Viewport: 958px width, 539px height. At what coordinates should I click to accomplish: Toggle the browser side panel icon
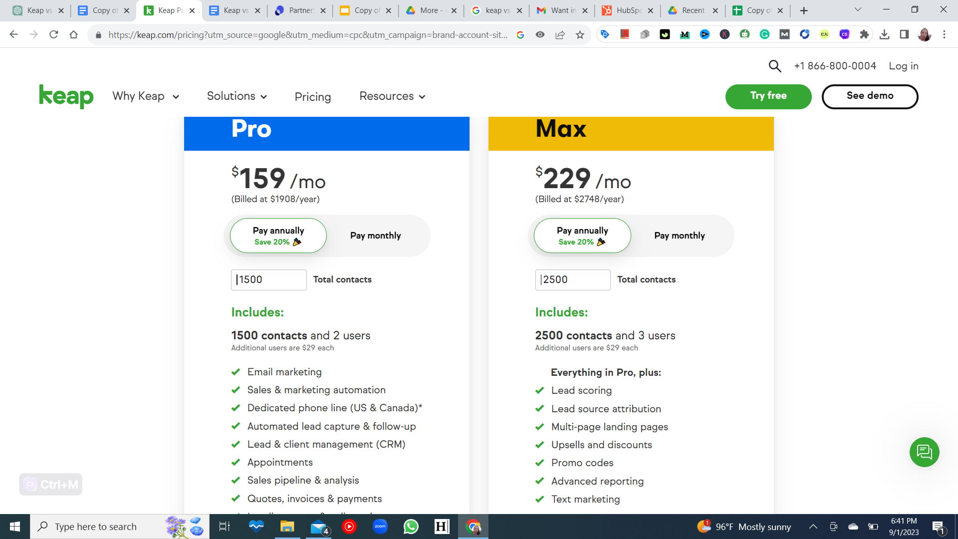pyautogui.click(x=904, y=34)
